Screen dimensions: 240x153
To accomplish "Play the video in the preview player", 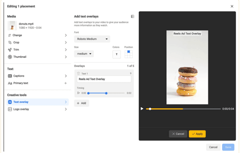I will (142, 109).
